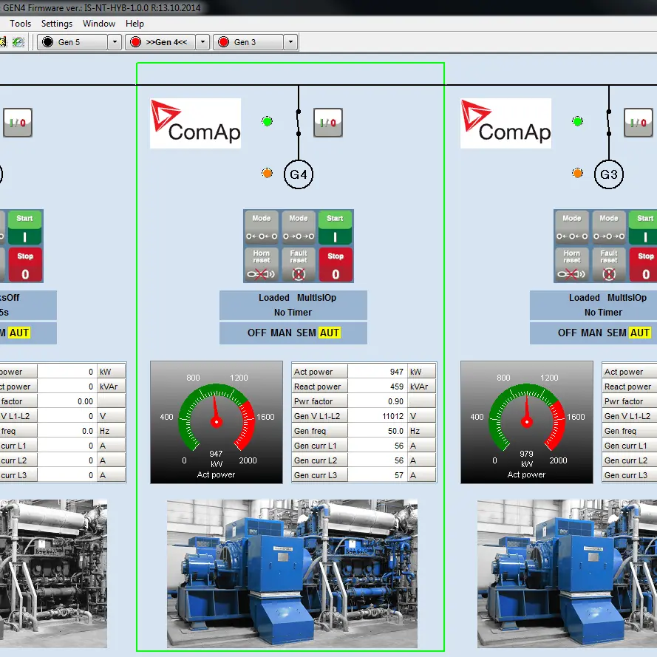Expand the Gen 3 dropdown arrow
Screen dimensions: 657x657
290,42
